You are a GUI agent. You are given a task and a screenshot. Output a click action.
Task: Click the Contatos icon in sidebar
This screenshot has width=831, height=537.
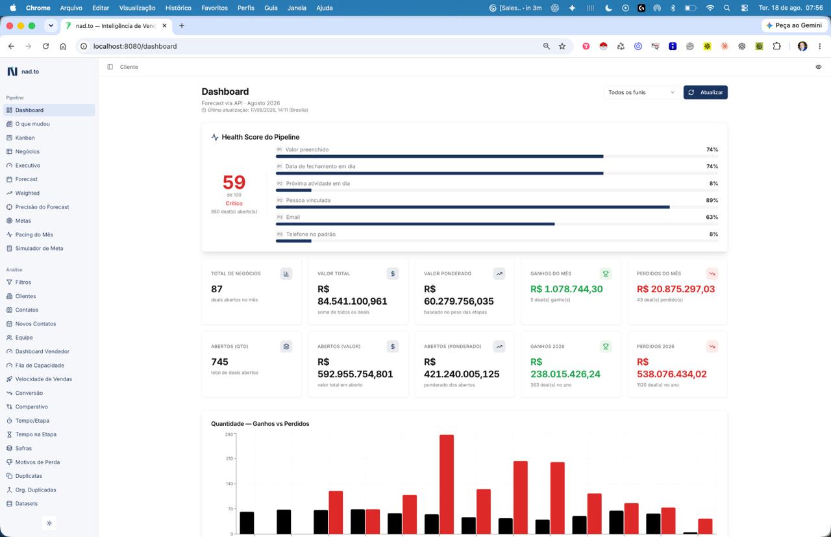9,310
